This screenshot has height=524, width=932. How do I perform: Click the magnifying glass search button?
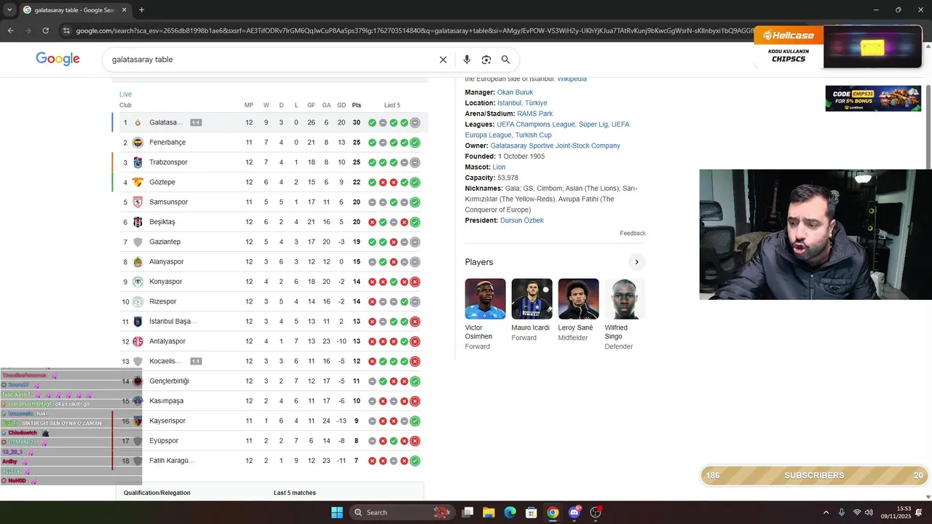coord(505,60)
